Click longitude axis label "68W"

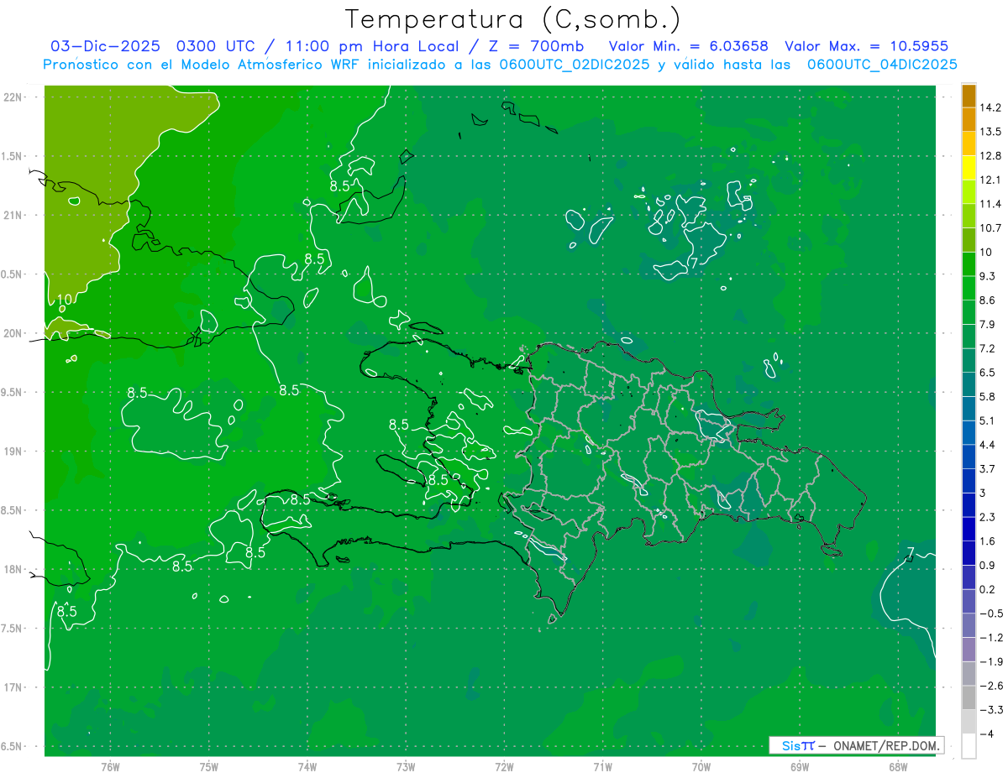click(898, 767)
